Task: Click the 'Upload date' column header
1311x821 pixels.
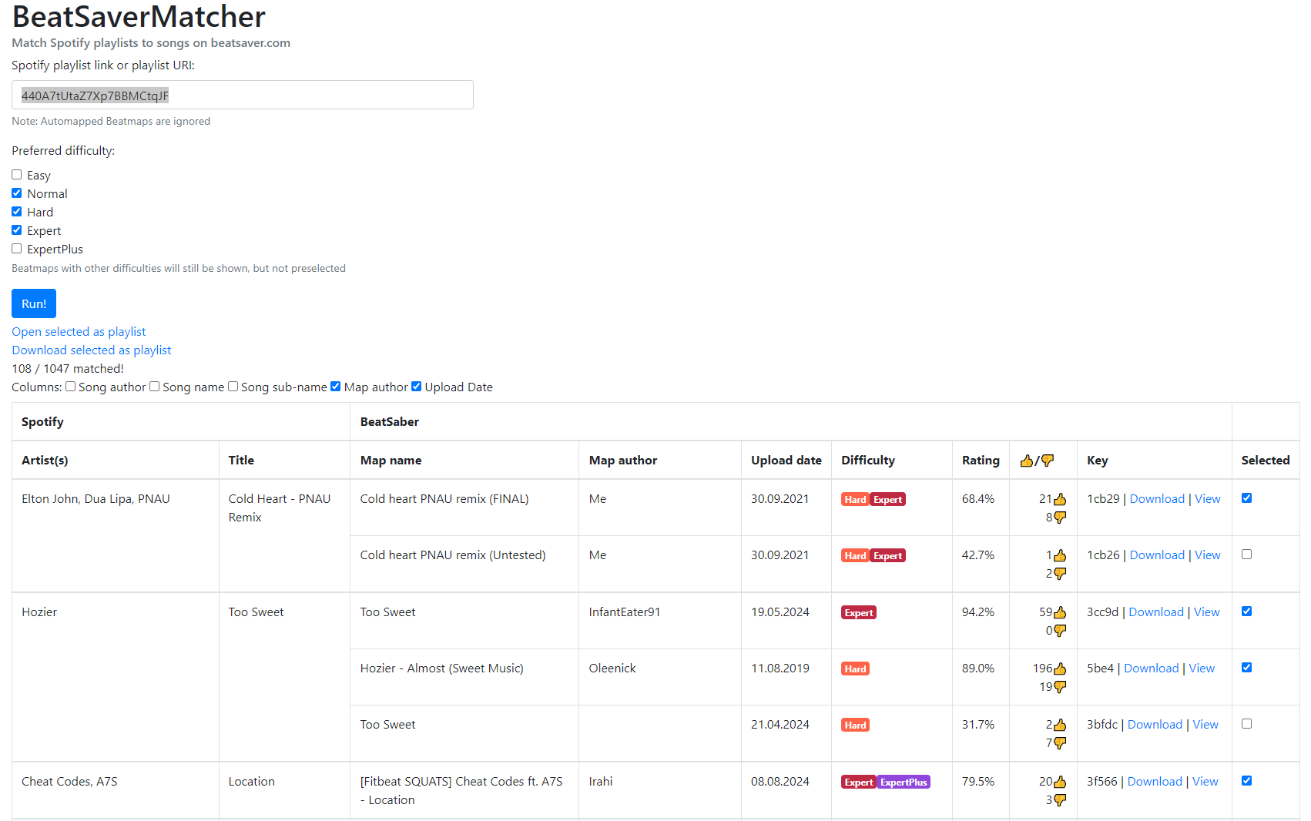Action: [786, 461]
